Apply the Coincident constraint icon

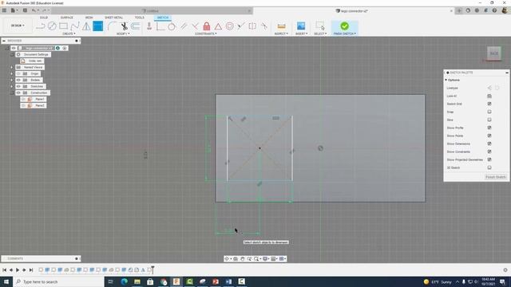(x=195, y=26)
